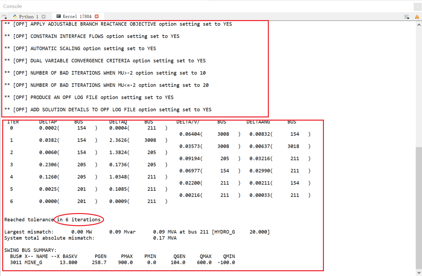Click the browse tabs icon at top left
Screen dimensions: 422x276
(4, 16)
